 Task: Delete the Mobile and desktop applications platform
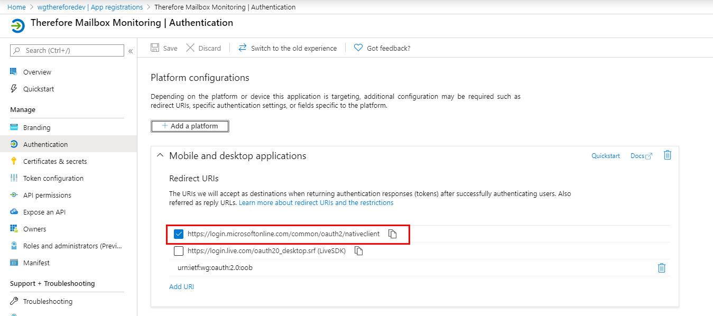pos(667,155)
